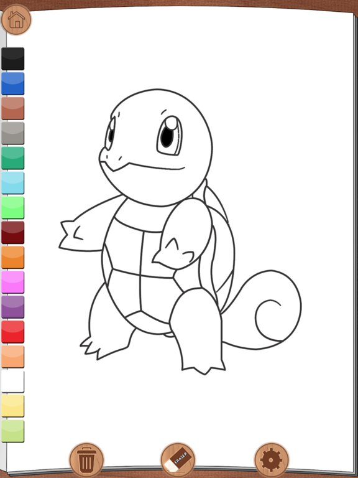Pick the pale yellow color swatch

(13, 406)
